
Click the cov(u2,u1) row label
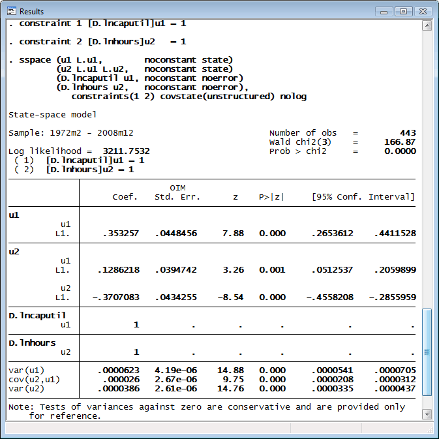click(x=34, y=380)
